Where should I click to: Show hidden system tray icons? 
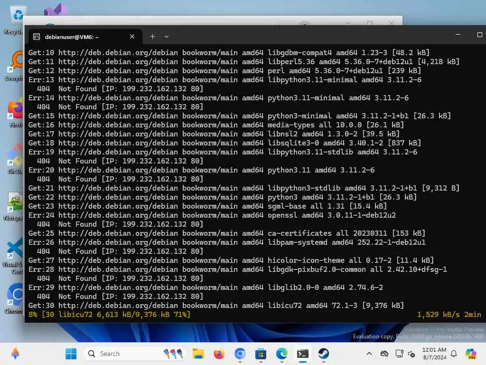[x=369, y=354]
